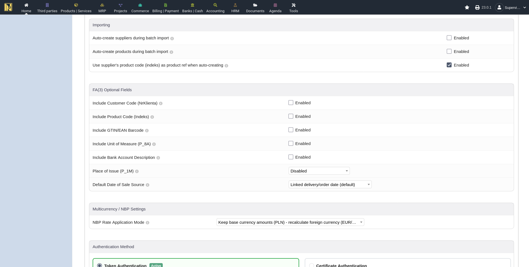Click info icon next to Place of Issue
The width and height of the screenshot is (529, 267).
coord(137,171)
